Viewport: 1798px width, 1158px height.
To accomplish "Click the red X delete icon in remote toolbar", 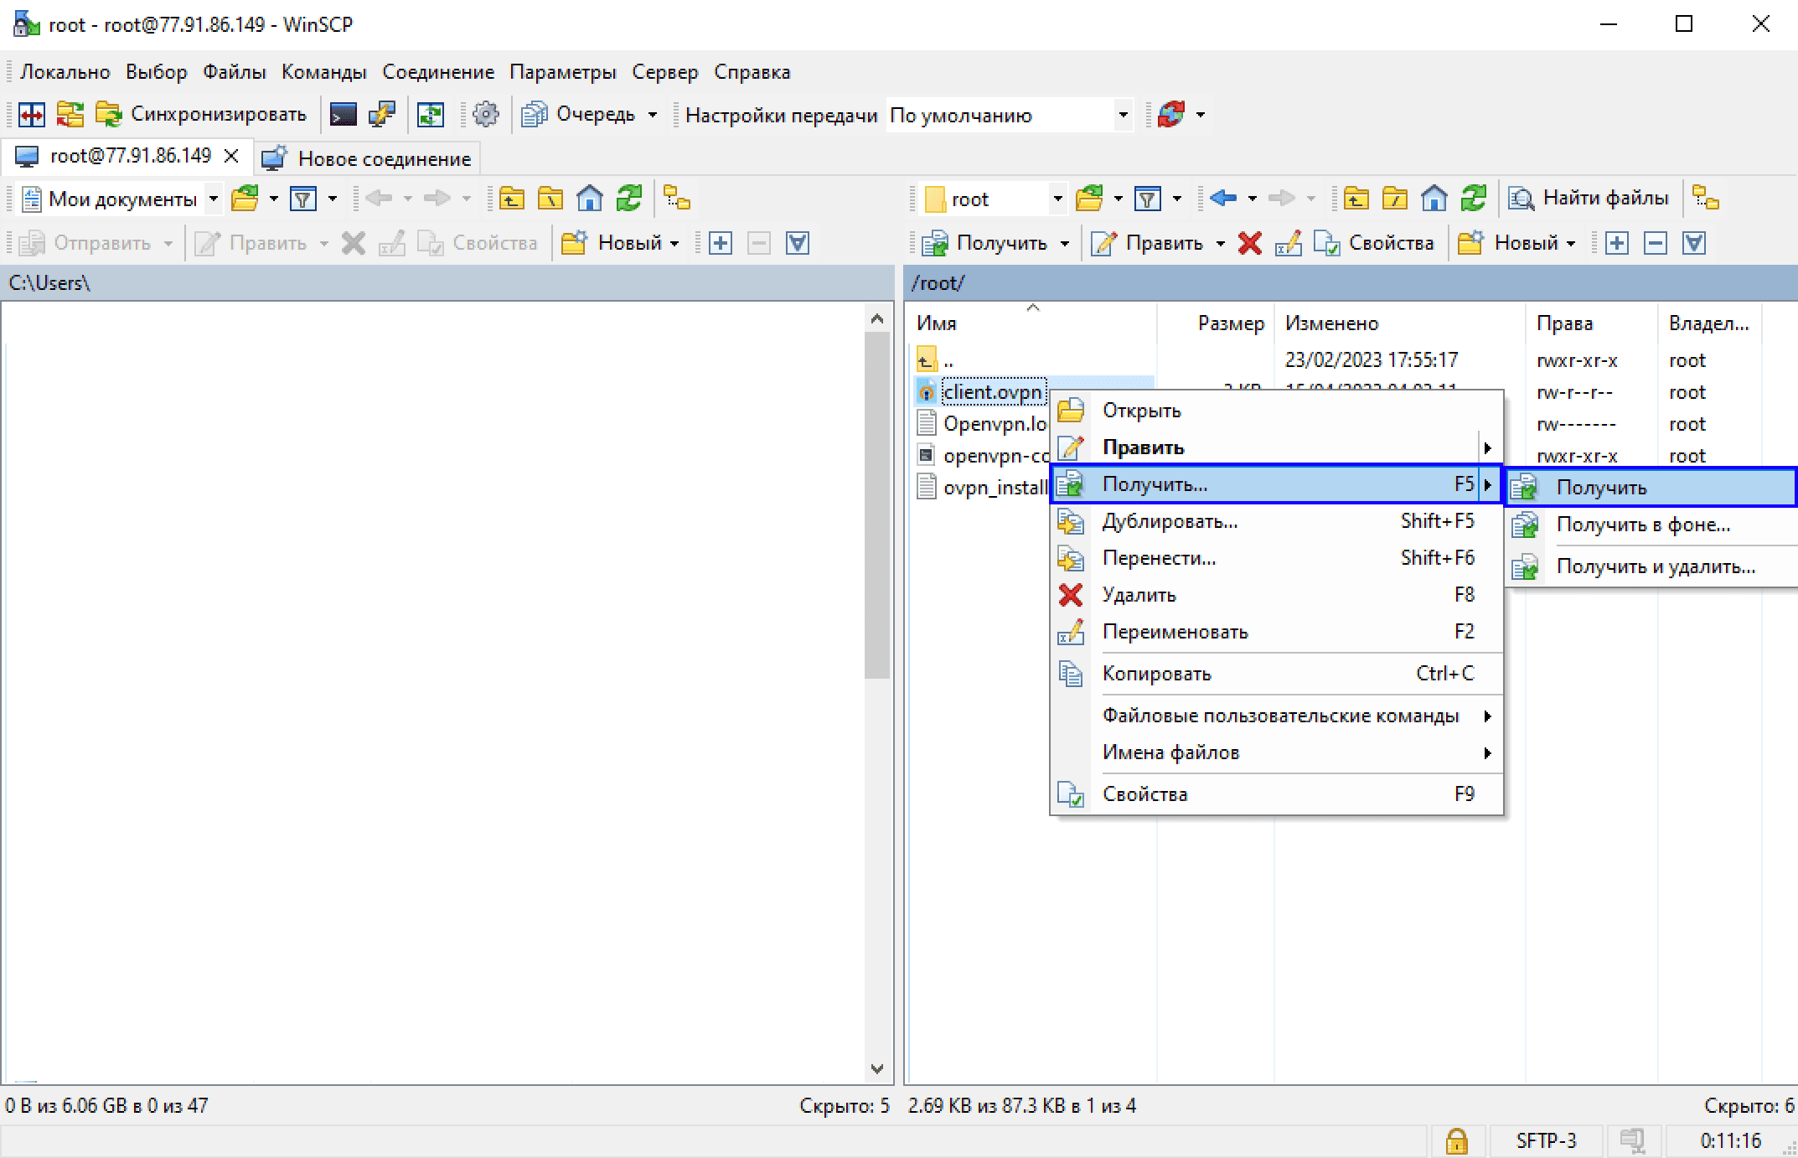I will 1249,243.
